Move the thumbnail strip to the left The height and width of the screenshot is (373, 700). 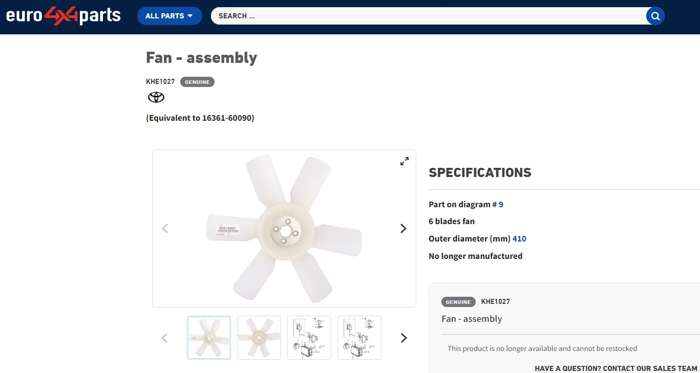164,338
